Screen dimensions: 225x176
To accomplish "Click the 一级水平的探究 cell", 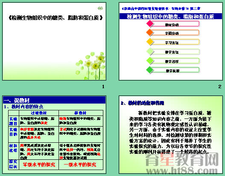I will point(81,164).
